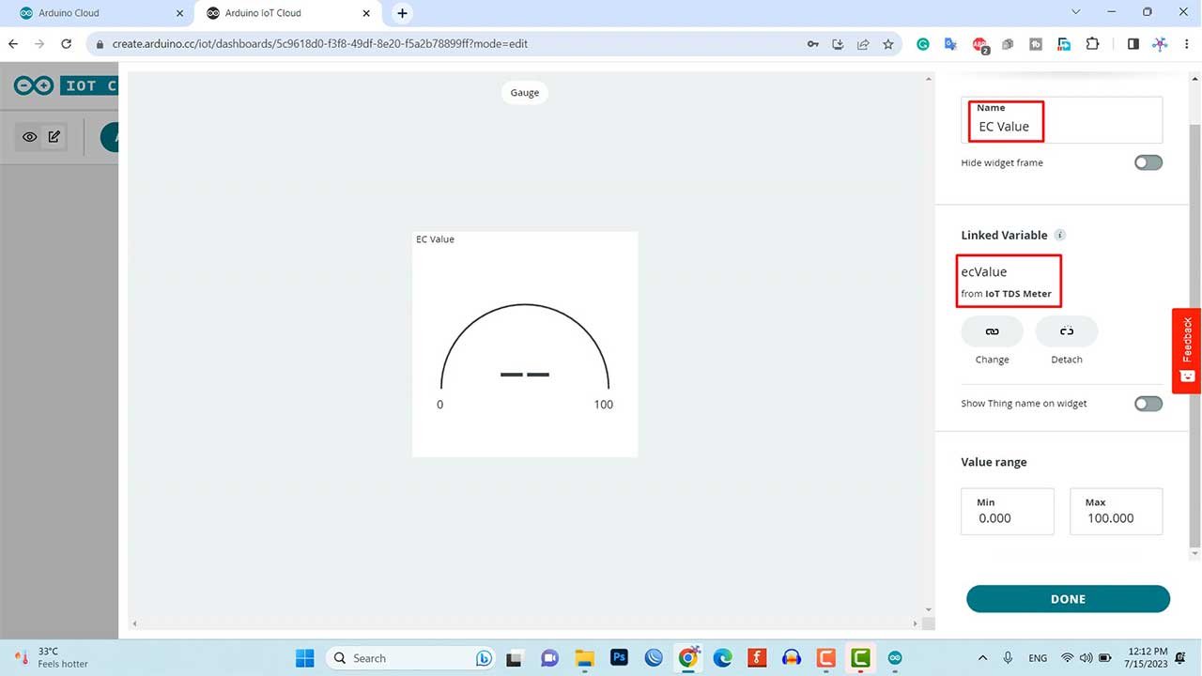The image size is (1202, 676).
Task: Edit the Max value range field
Action: (x=1116, y=517)
